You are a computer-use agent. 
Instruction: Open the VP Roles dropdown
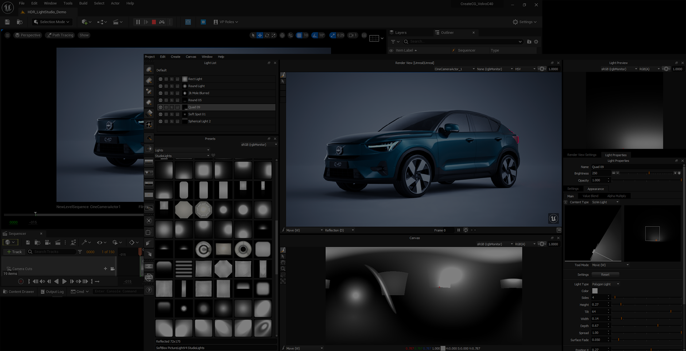point(226,22)
